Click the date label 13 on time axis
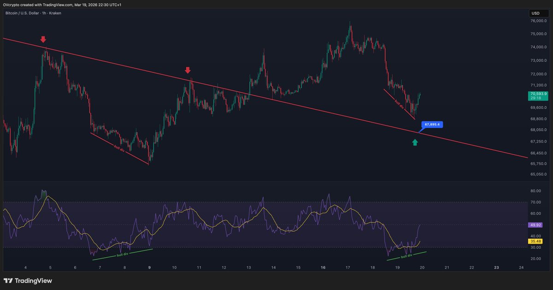553x290 pixels. [249, 267]
